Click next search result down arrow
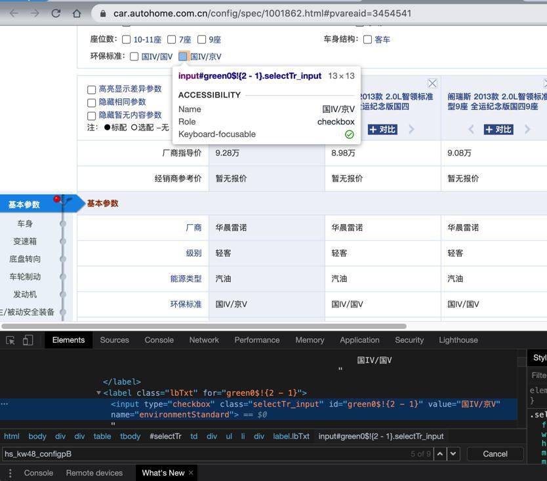The height and width of the screenshot is (481, 547). click(453, 454)
